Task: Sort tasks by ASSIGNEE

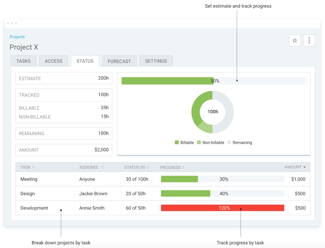Action: tap(90, 167)
